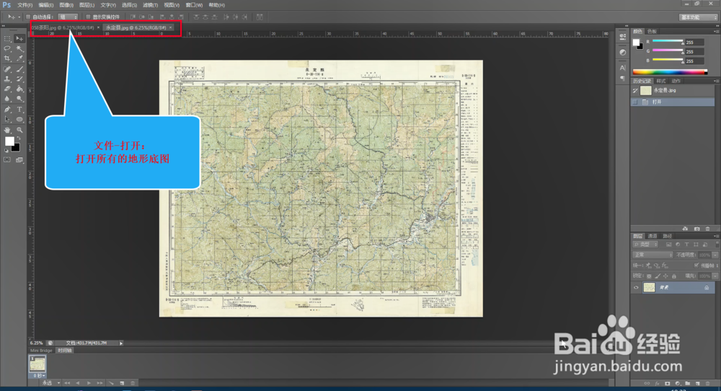Open the 滤镜(T) menu
This screenshot has width=721, height=391.
click(151, 5)
